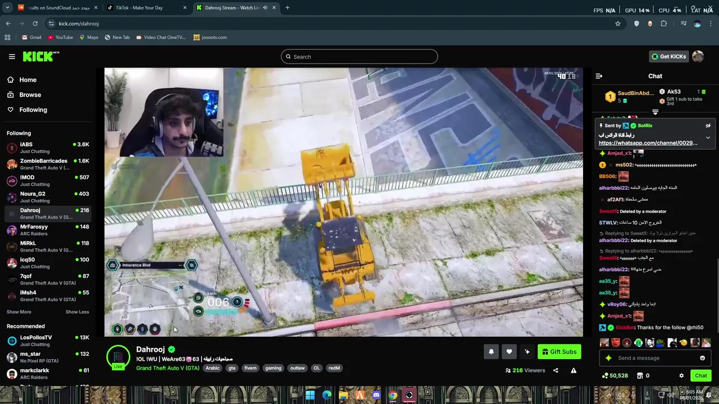Screen dimensions: 719x404
Task: Click Grand Theft Auto V (GTA) category link
Action: coord(167,368)
